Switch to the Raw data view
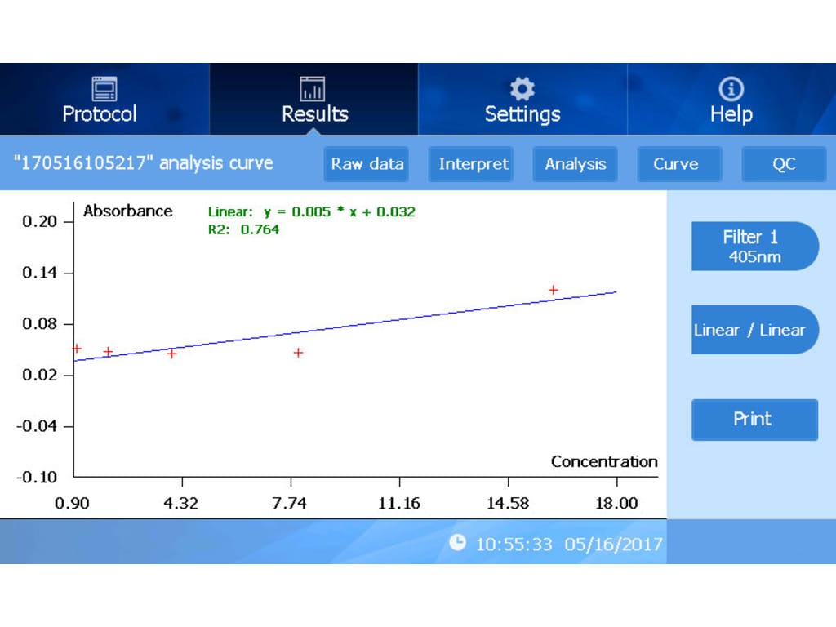Image resolution: width=836 pixels, height=627 pixels. click(x=367, y=164)
